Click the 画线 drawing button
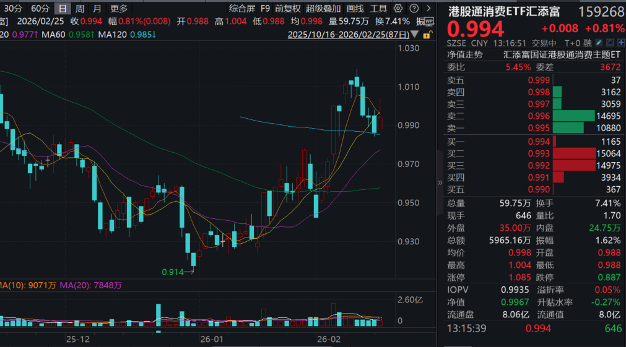626x347 pixels. (355, 8)
